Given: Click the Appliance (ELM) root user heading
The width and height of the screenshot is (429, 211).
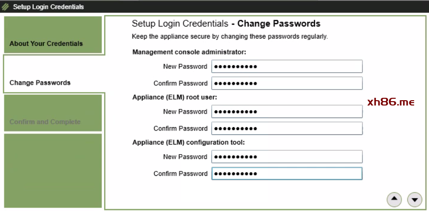Looking at the screenshot, I should (175, 97).
